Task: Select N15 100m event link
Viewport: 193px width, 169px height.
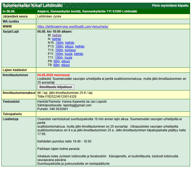Action: (59, 43)
